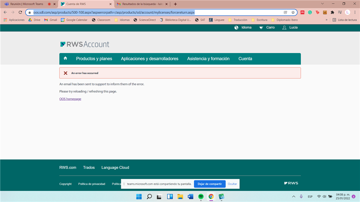Open the SAT bookmark

200,20
